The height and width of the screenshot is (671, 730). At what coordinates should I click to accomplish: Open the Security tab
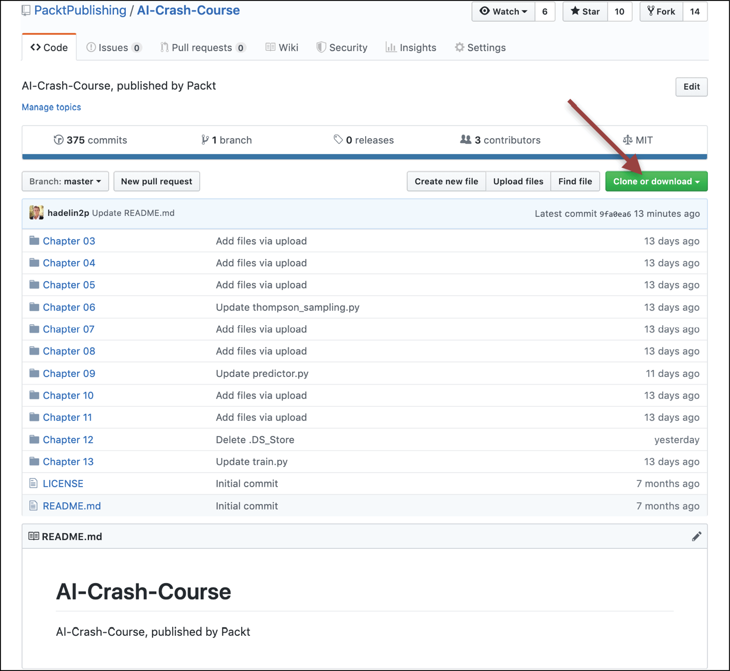coord(342,48)
